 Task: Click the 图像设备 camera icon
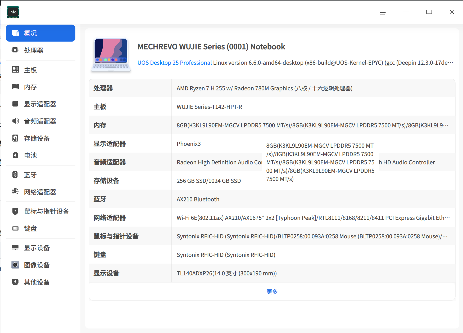pyautogui.click(x=15, y=265)
